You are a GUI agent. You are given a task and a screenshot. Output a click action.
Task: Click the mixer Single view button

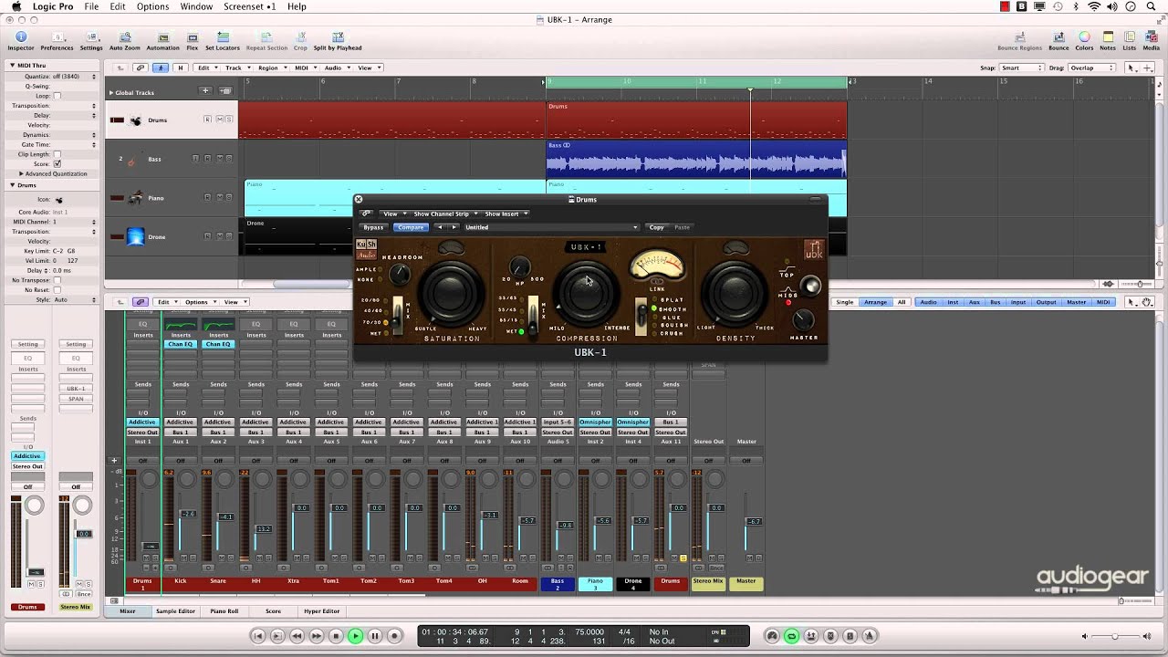845,302
